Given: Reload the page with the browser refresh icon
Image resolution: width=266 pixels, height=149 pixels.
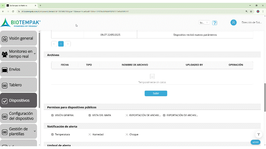Looking at the screenshot, I should [x=13, y=11].
